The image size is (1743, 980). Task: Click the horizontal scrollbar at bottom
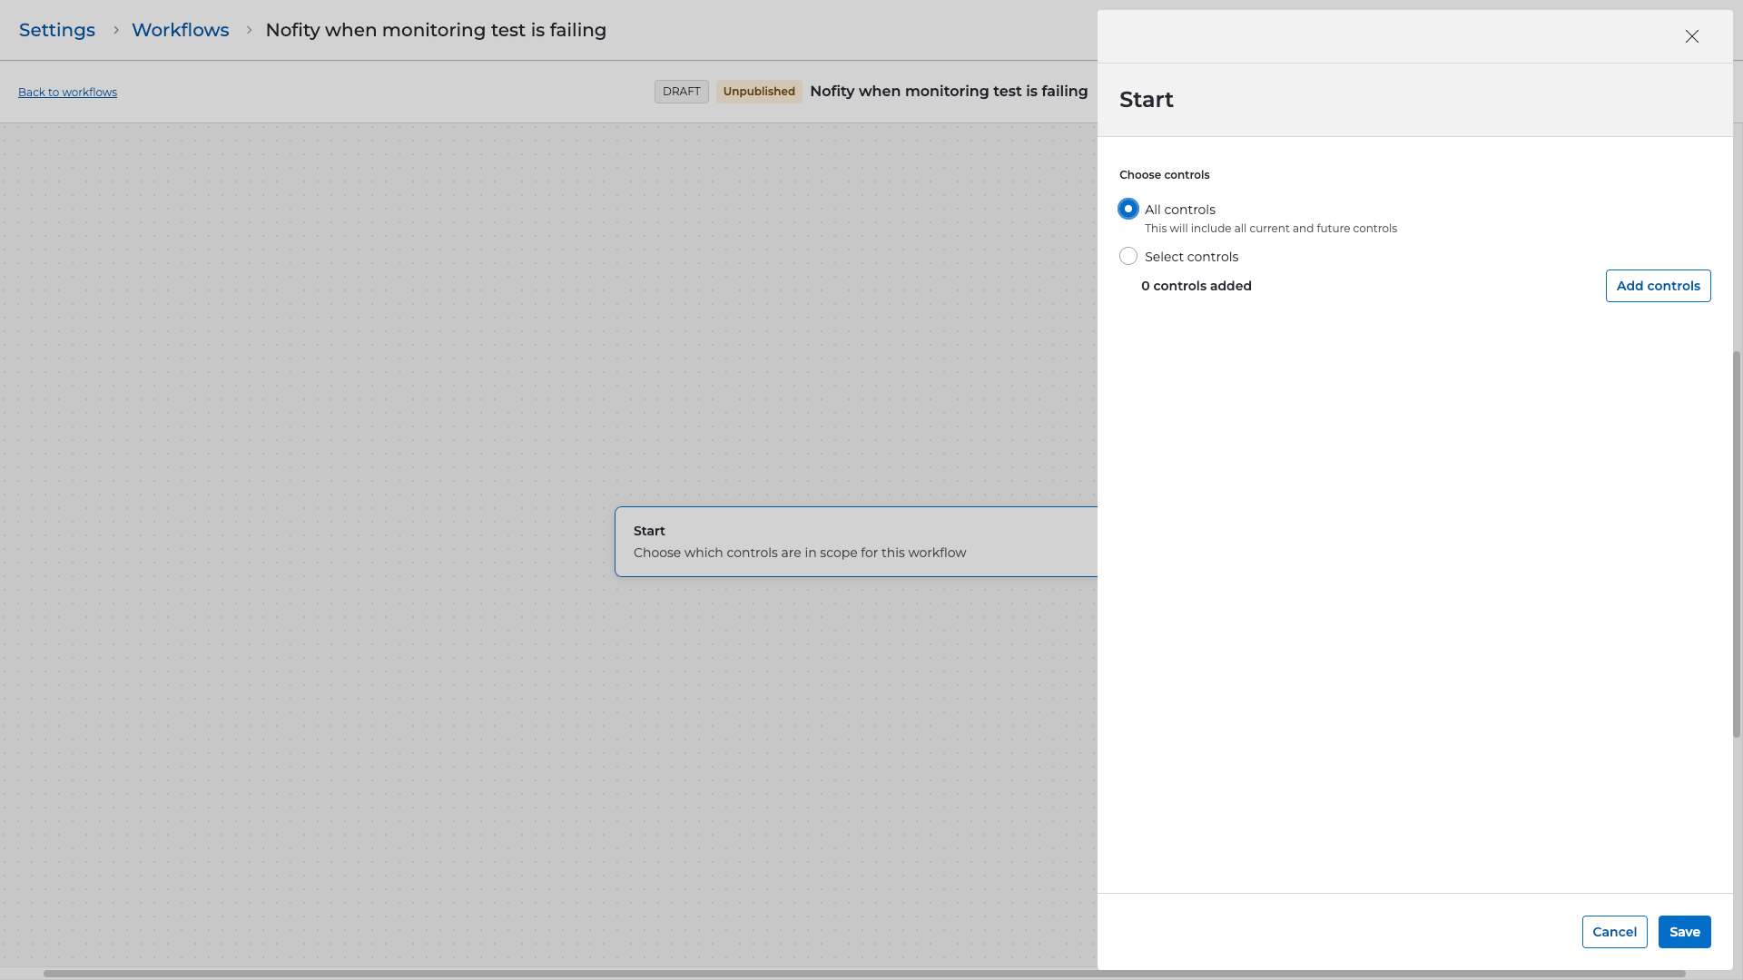point(862,974)
